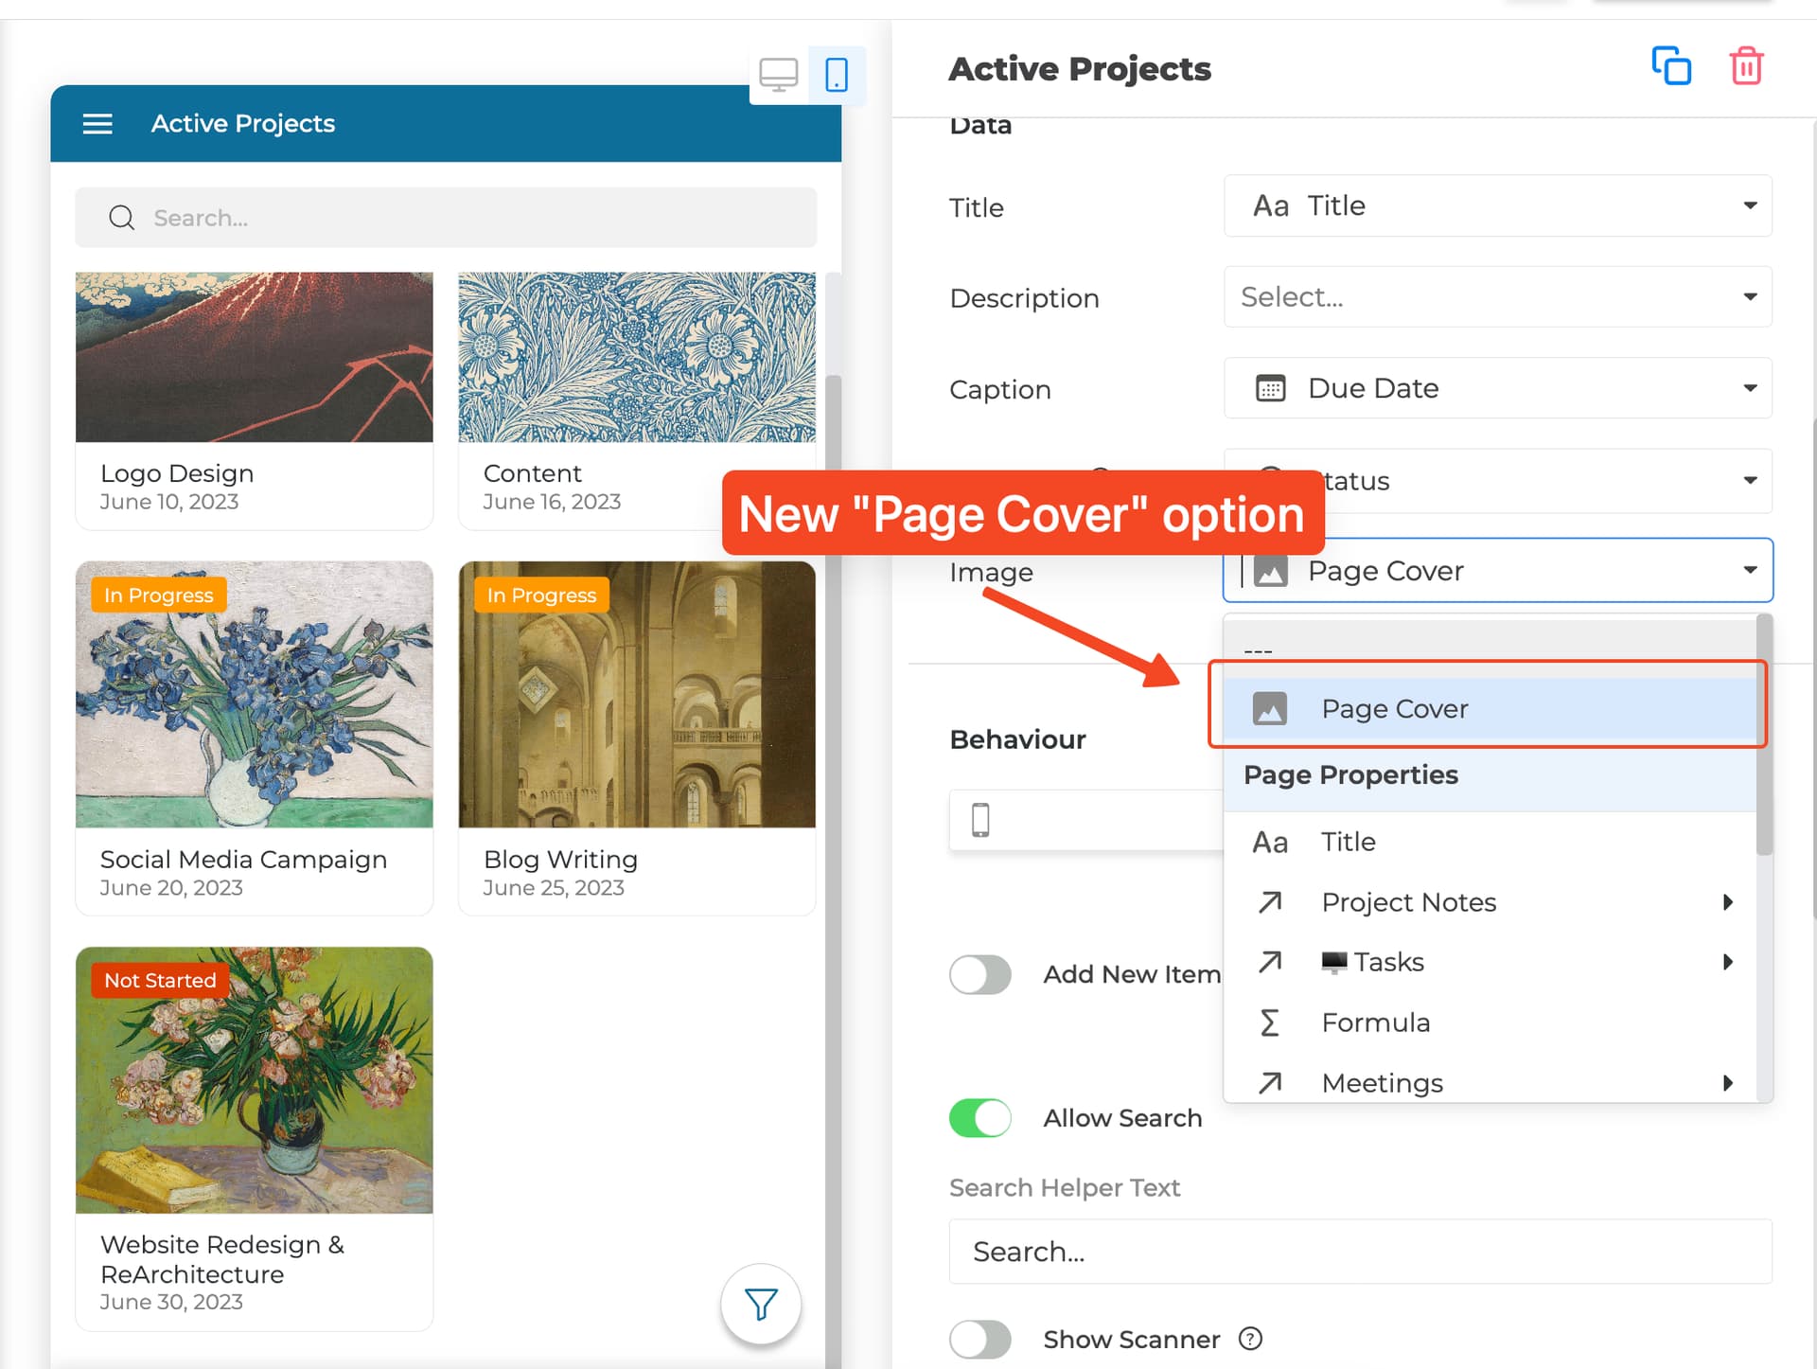Expand the Tasks submenu arrow

(1728, 962)
